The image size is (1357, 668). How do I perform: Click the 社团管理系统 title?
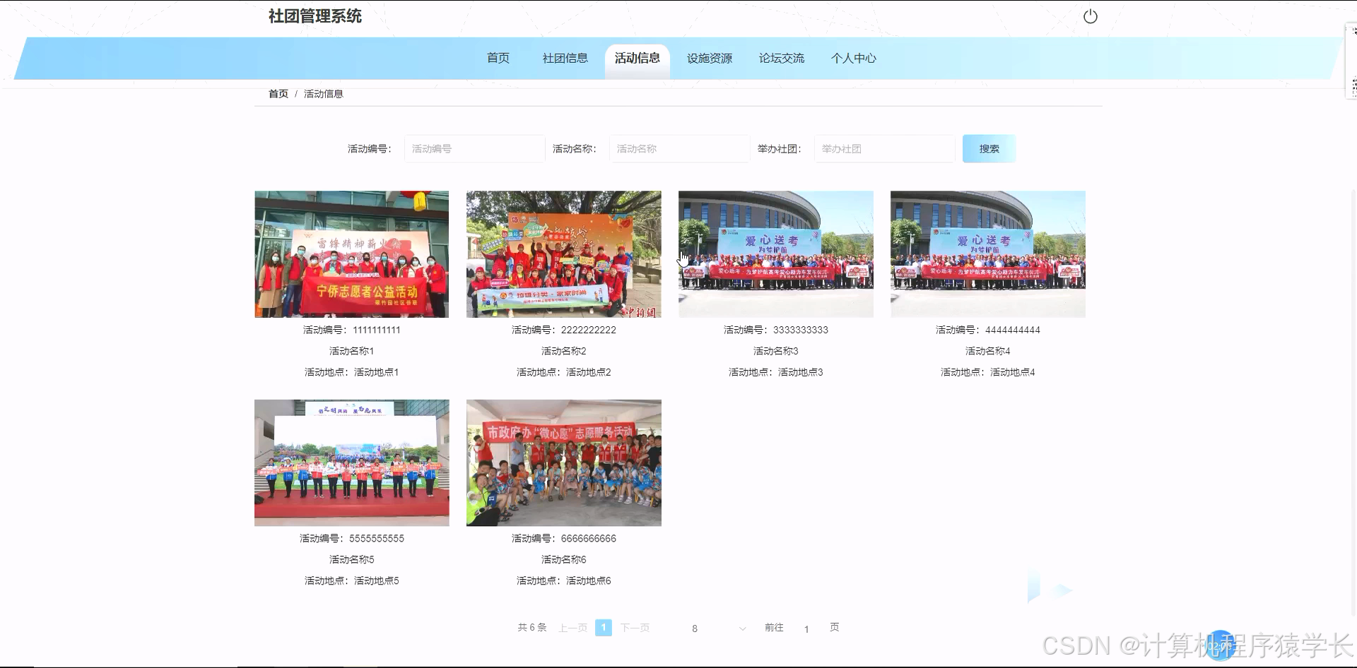coord(315,16)
